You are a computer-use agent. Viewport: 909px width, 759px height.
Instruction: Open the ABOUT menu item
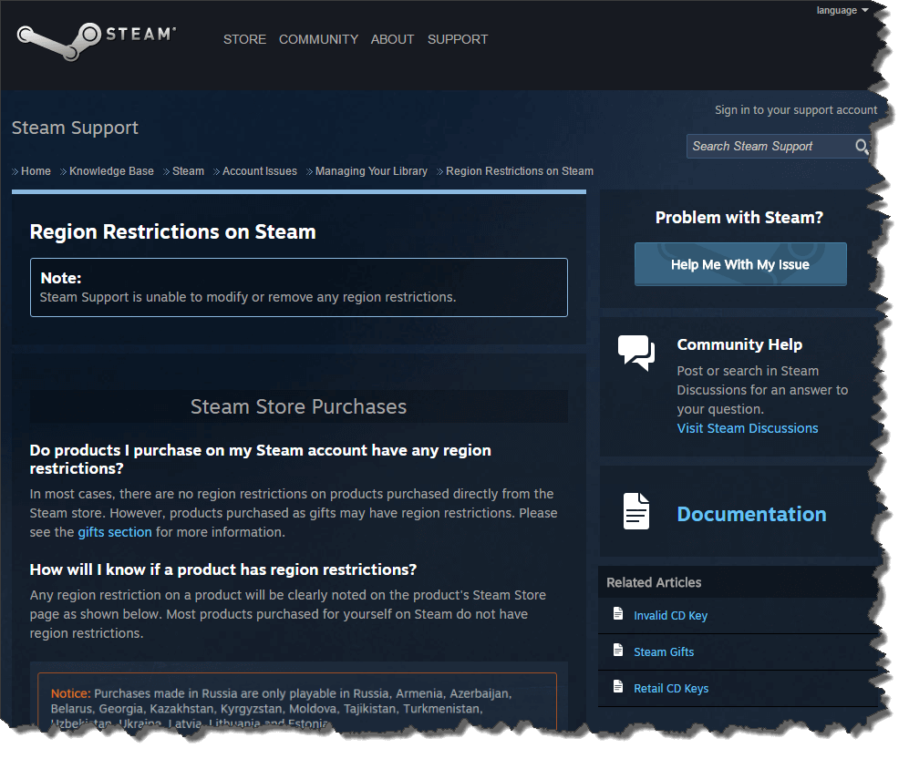coord(392,39)
